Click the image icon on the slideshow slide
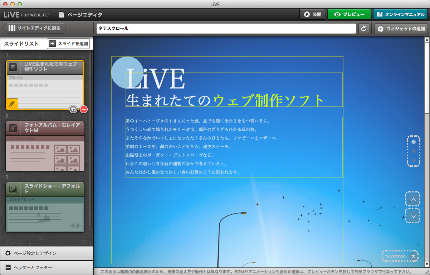This screenshot has height=275, width=430. click(x=13, y=189)
